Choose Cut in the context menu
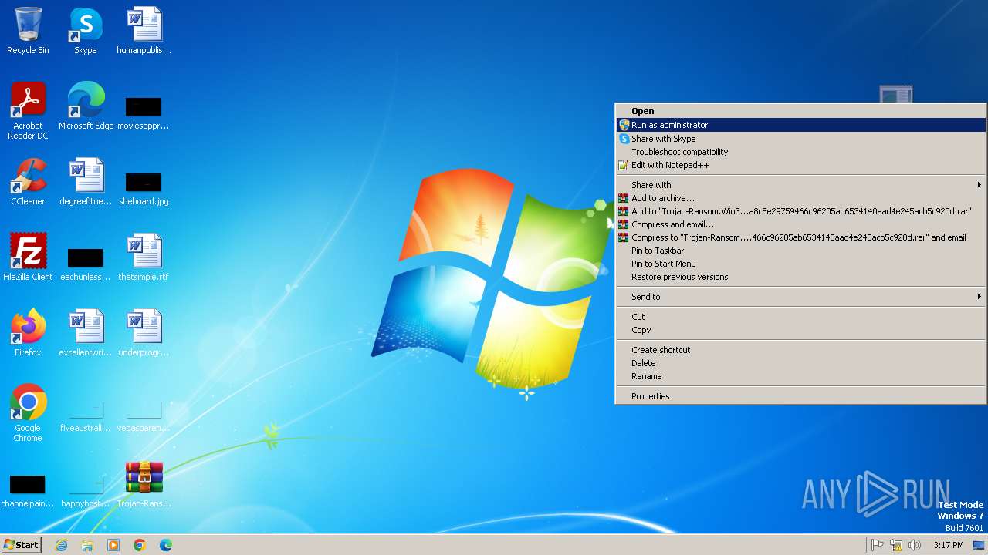The width and height of the screenshot is (988, 555). pos(800,317)
